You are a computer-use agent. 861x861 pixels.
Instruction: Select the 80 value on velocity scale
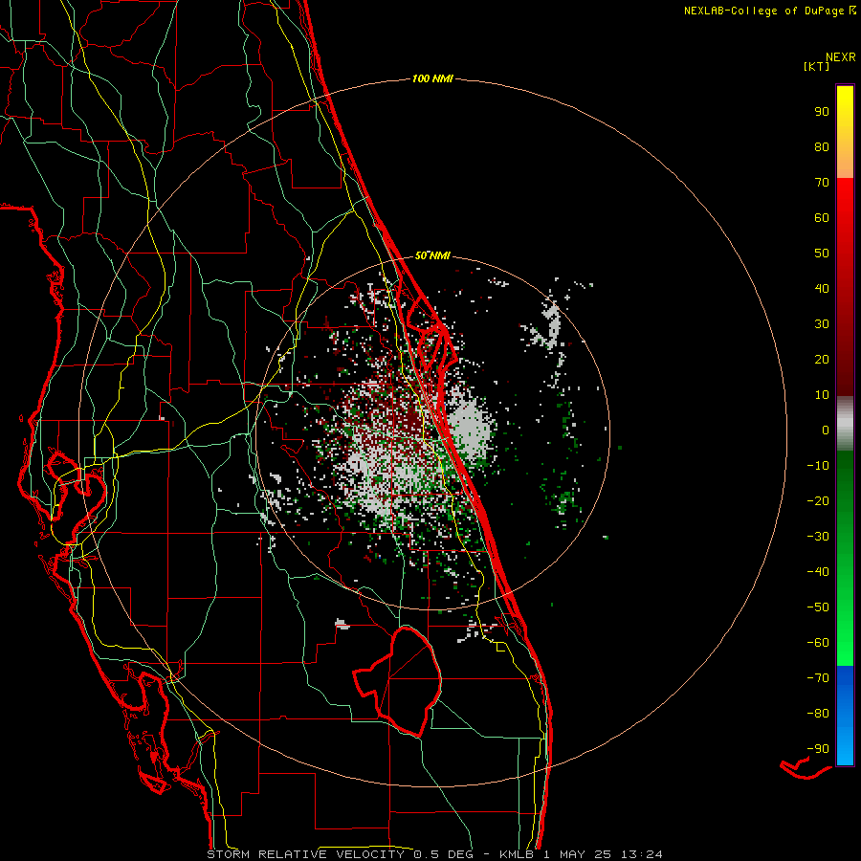pyautogui.click(x=822, y=147)
